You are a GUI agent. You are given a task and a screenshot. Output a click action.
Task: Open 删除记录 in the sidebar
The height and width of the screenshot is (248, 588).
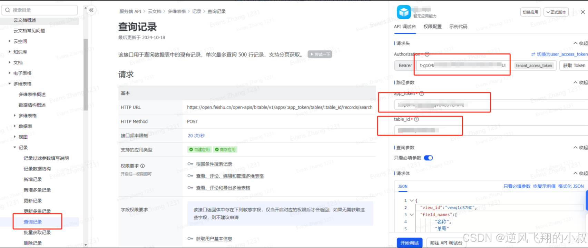(33, 243)
